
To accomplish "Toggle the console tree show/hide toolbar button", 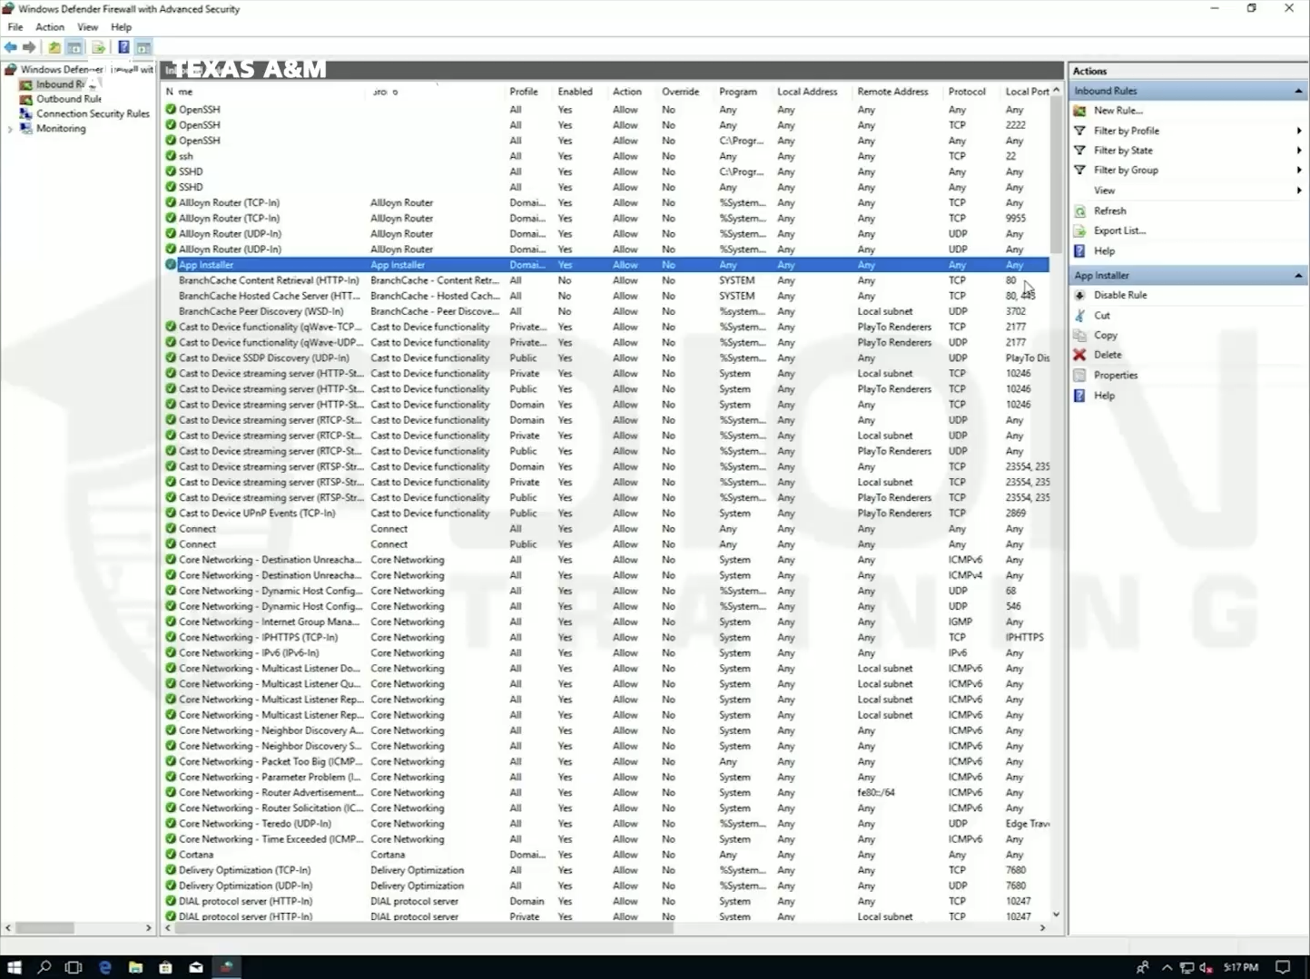I will (75, 47).
